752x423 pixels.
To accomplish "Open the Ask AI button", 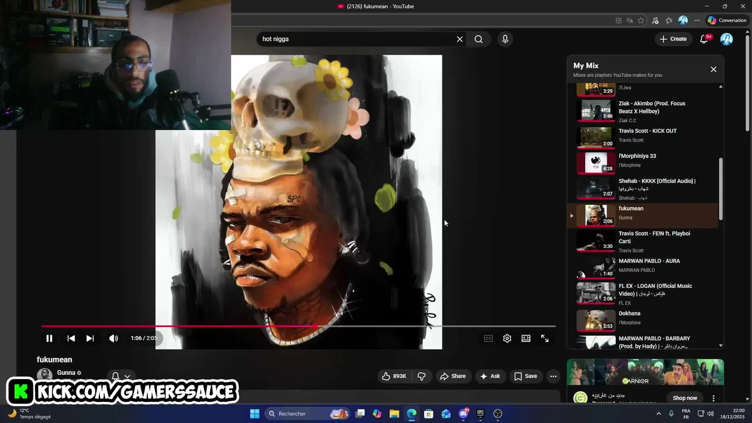I will click(x=490, y=376).
